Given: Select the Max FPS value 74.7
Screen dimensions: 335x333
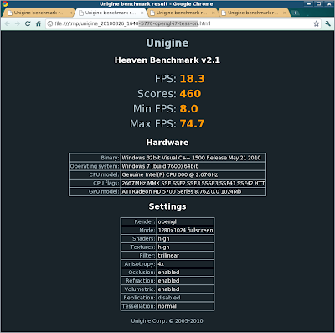Looking at the screenshot, I should pos(192,124).
